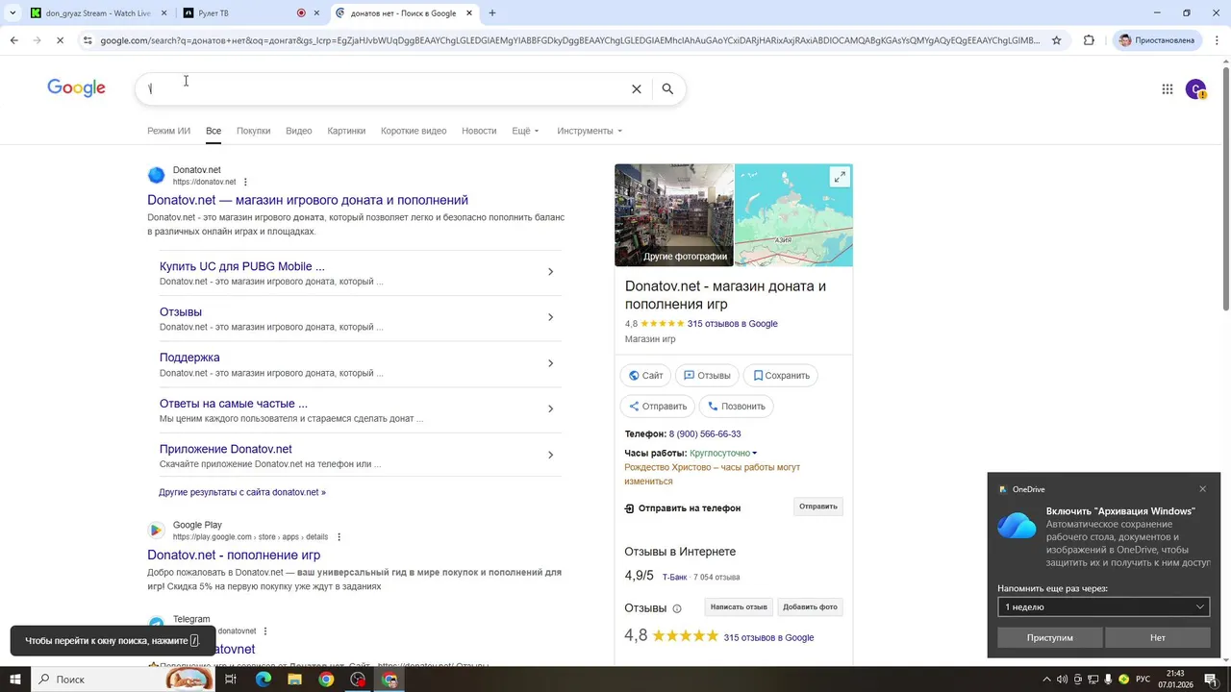Expand the chevron on Приложение Donatov.net row
Viewport: 1231px width, 692px height.
550,455
